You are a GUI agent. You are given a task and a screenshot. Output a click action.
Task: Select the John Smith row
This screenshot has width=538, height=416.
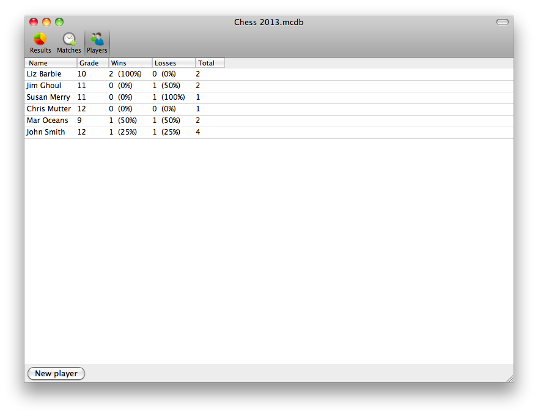[269, 133]
